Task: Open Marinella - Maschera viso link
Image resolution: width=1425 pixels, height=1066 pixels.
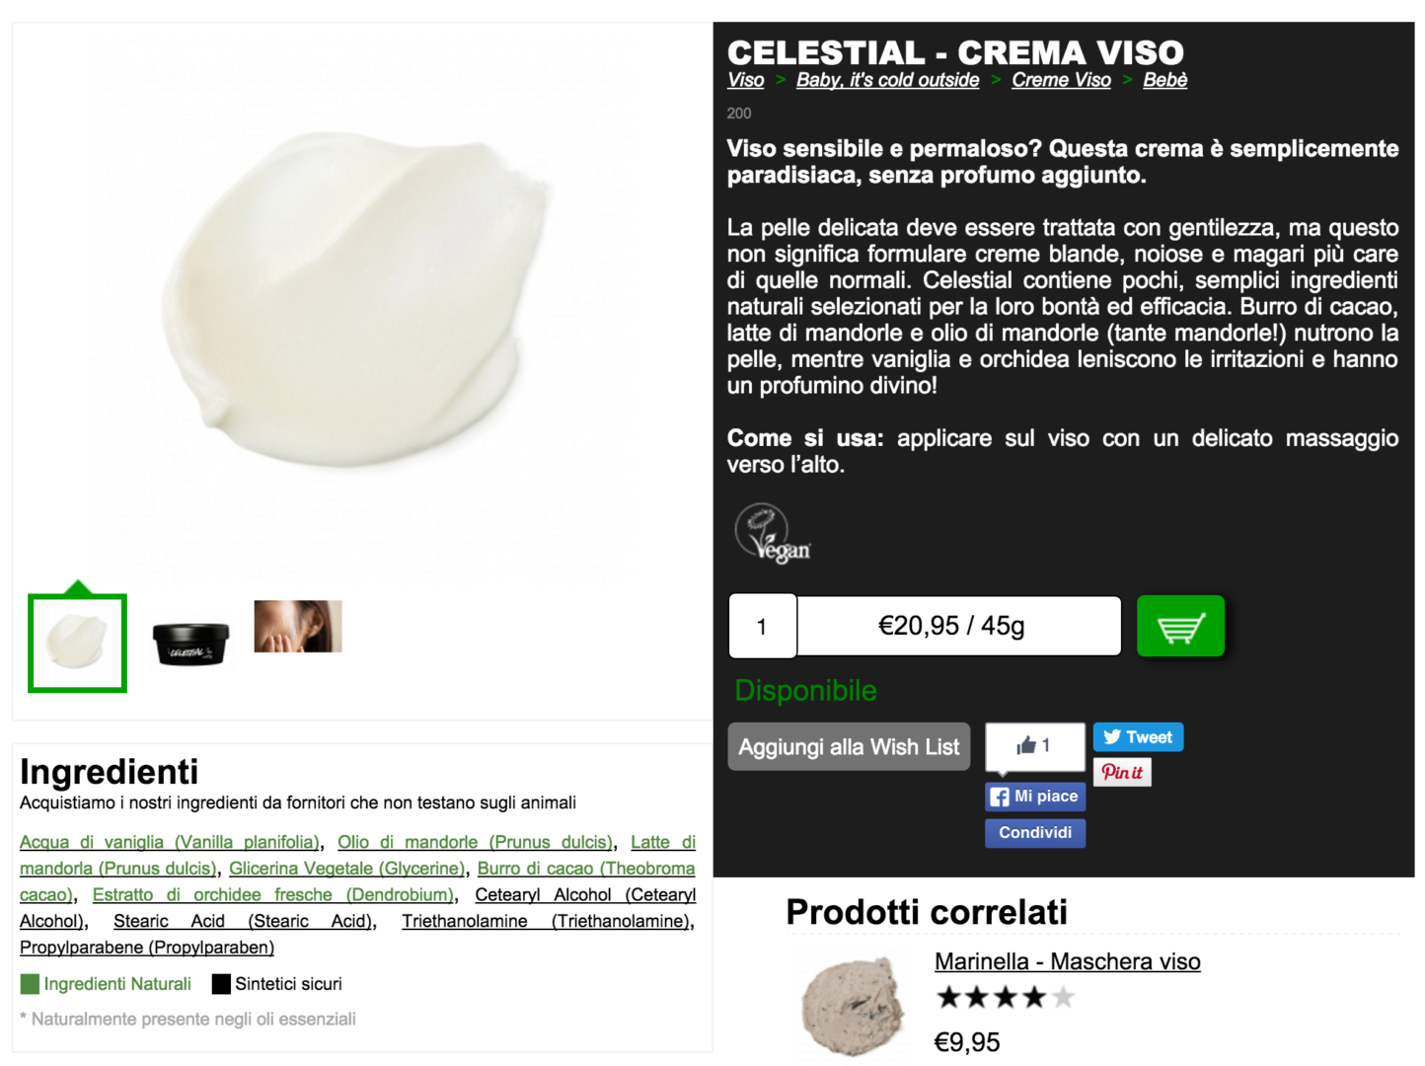Action: 1068,961
